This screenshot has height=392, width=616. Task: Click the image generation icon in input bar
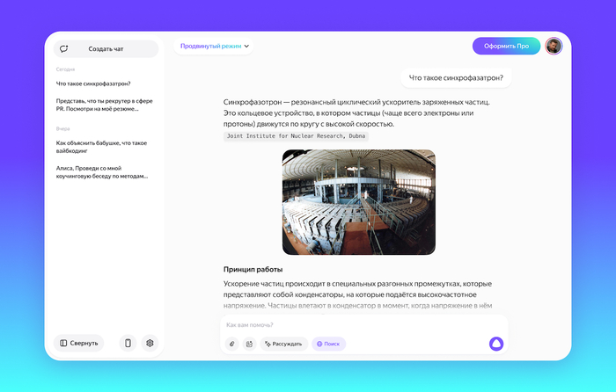pos(249,344)
